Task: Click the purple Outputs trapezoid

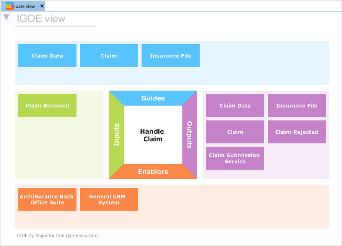Action: pyautogui.click(x=189, y=135)
